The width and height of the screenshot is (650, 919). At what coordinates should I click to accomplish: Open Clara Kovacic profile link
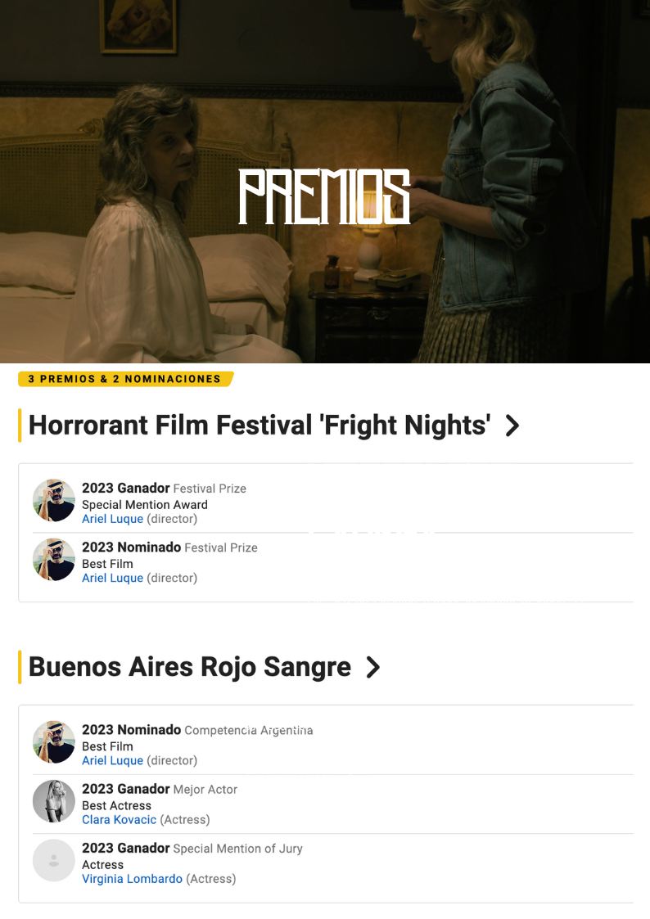point(119,819)
